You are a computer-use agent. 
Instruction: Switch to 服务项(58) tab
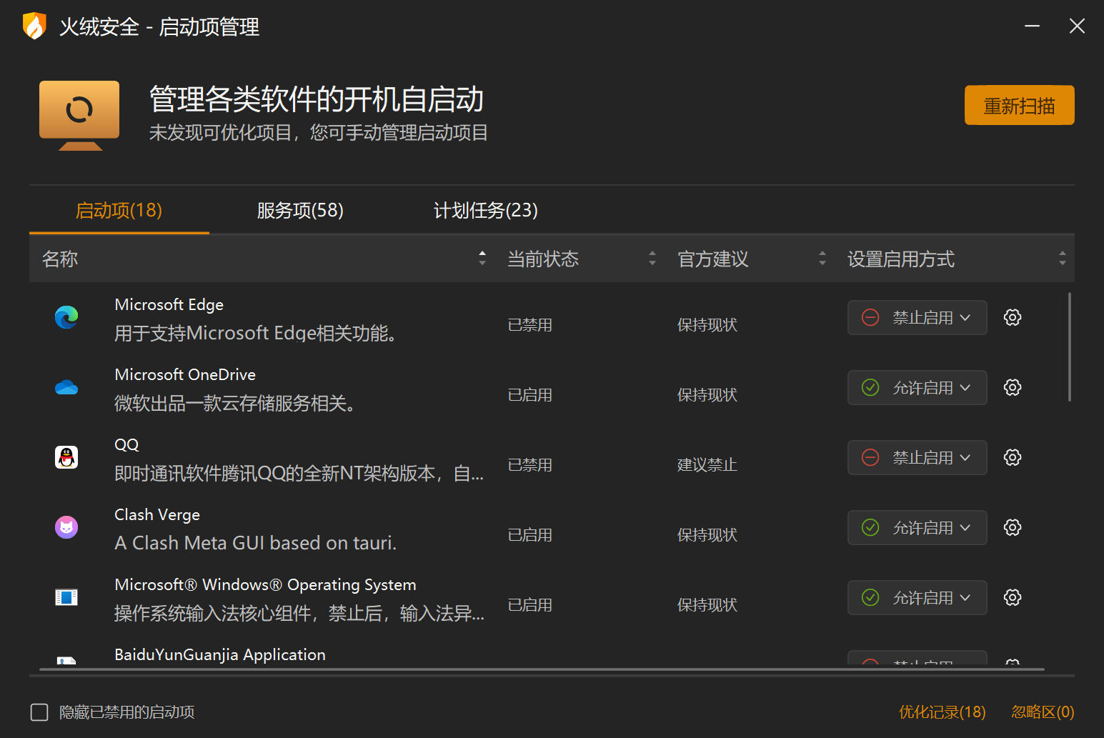click(300, 211)
